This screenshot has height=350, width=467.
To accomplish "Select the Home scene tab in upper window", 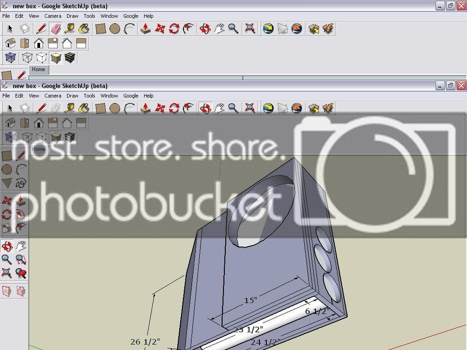I will click(x=39, y=70).
